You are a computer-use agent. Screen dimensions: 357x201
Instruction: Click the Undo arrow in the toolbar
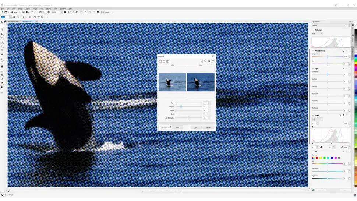[x=32, y=12]
